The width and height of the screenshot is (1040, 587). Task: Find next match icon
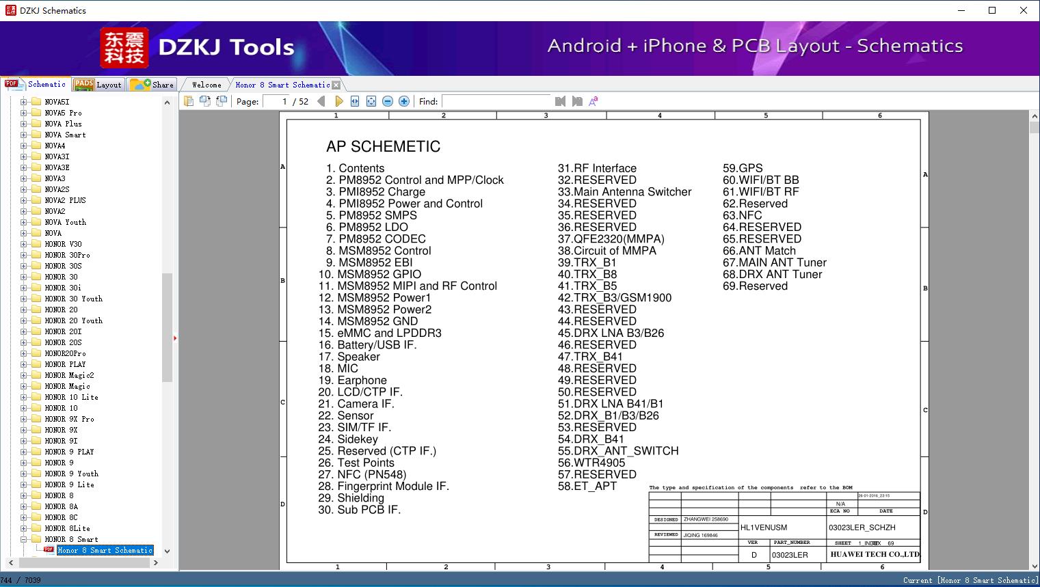click(577, 101)
